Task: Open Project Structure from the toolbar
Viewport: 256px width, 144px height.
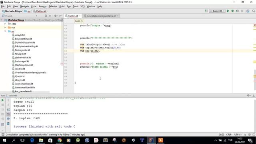Action: click(x=248, y=11)
